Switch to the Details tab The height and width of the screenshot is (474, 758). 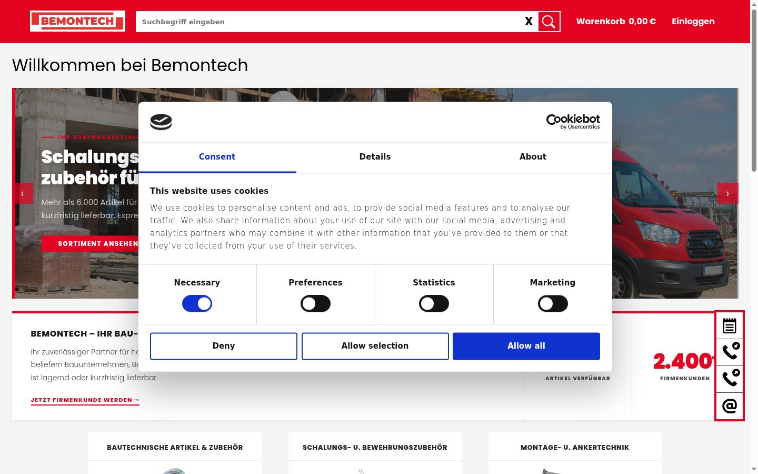(x=375, y=157)
